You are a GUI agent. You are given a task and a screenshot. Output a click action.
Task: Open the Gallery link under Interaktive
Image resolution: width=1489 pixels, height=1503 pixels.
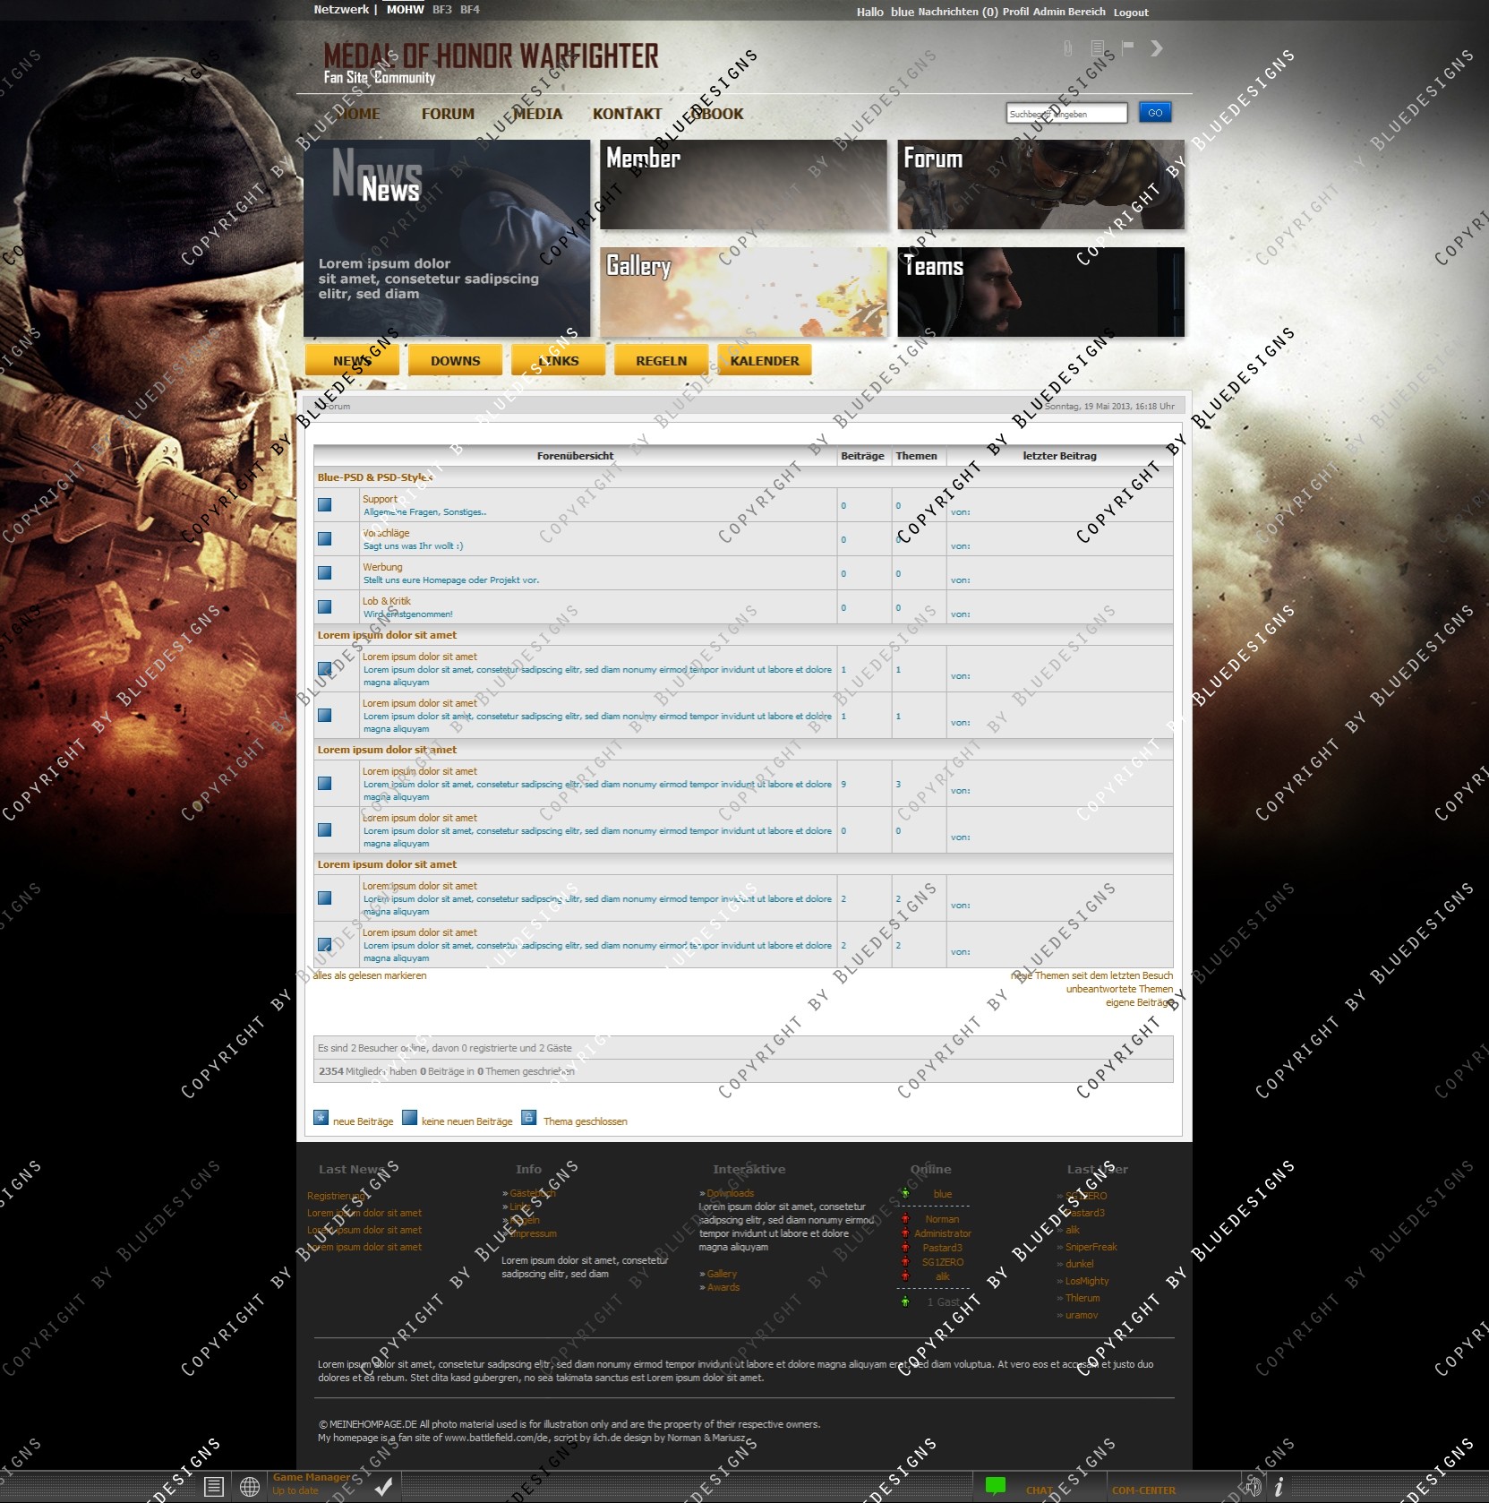(722, 1274)
